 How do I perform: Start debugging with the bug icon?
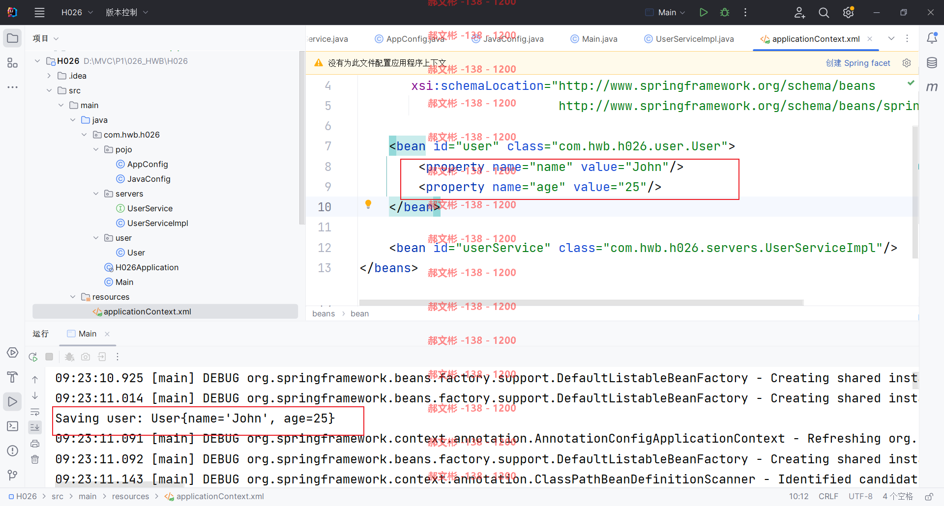click(x=725, y=12)
